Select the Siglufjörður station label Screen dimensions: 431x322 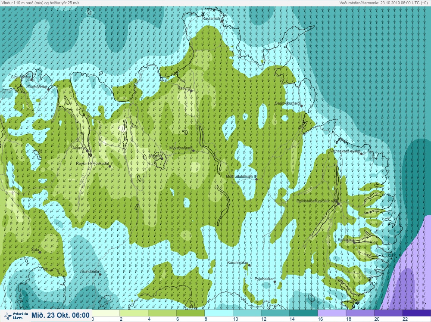(21, 77)
